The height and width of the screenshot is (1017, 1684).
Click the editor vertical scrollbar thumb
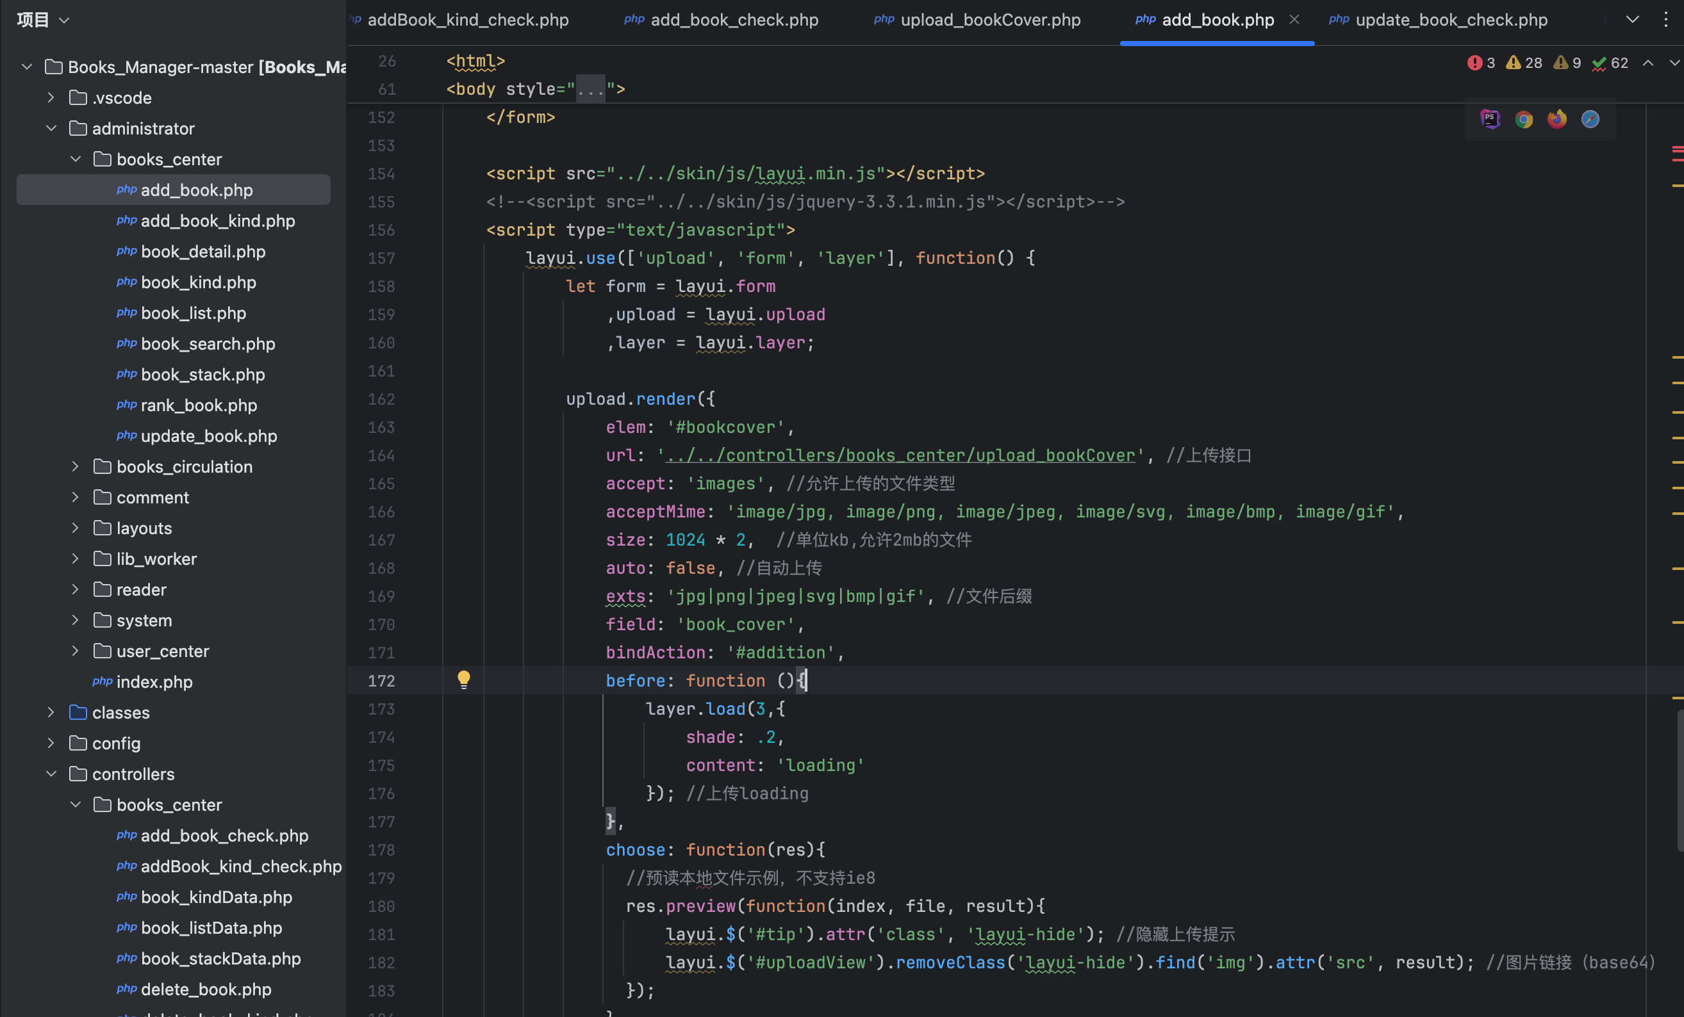[x=1680, y=780]
